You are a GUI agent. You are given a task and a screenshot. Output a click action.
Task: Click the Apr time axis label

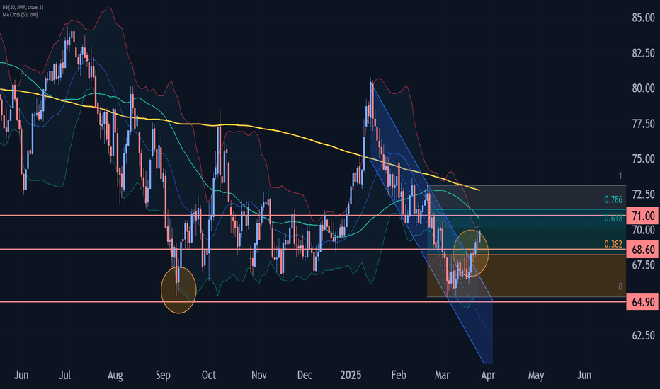tap(488, 375)
